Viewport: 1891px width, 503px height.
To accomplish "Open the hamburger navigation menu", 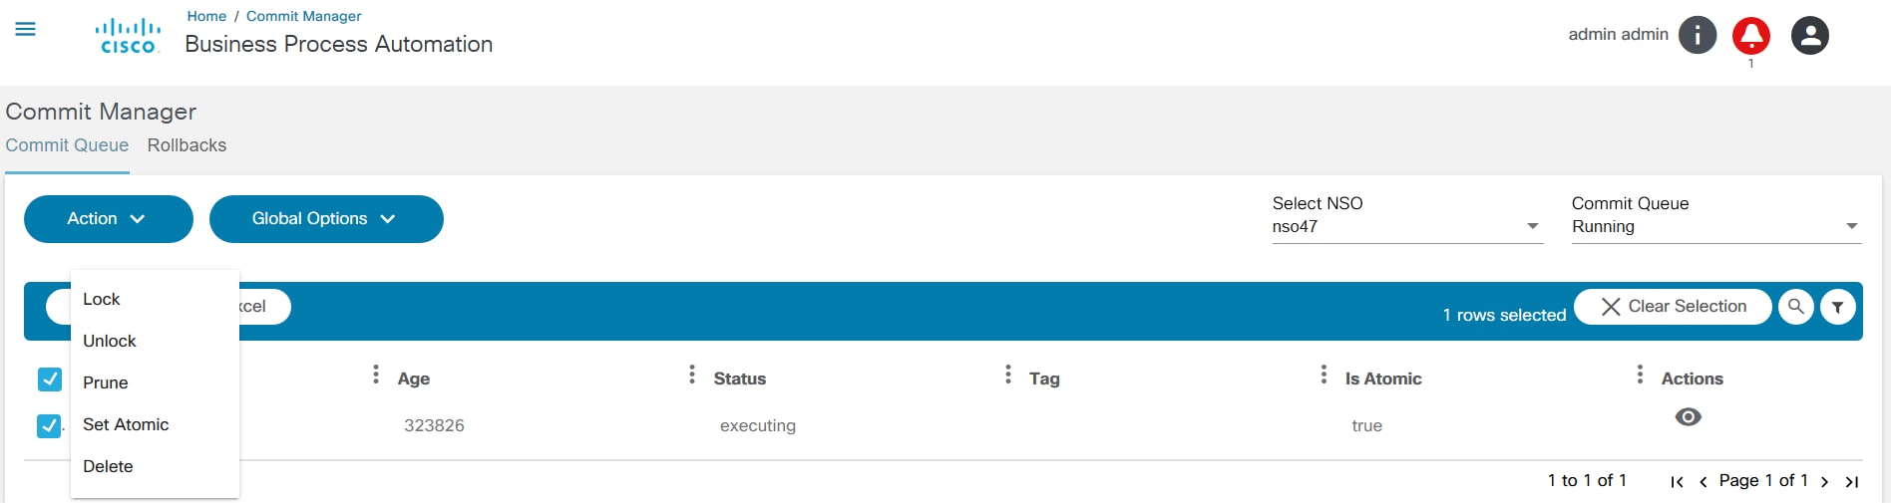I will pyautogui.click(x=26, y=30).
